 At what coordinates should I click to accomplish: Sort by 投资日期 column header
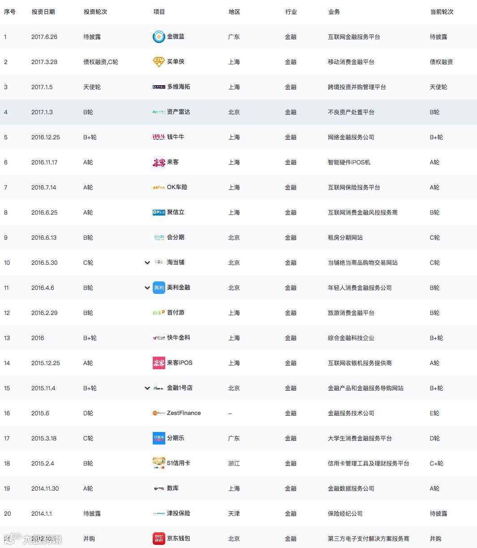click(43, 12)
